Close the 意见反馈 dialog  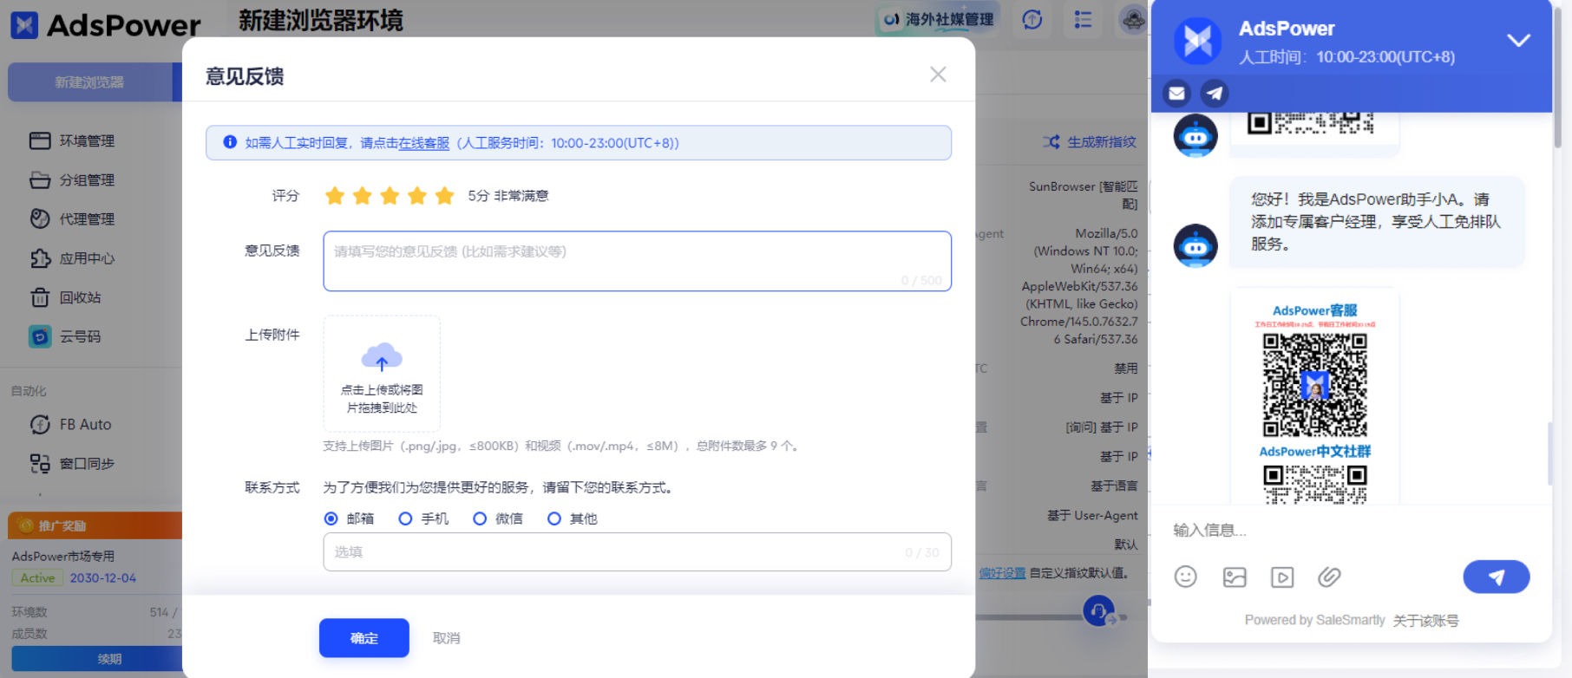pyautogui.click(x=938, y=75)
